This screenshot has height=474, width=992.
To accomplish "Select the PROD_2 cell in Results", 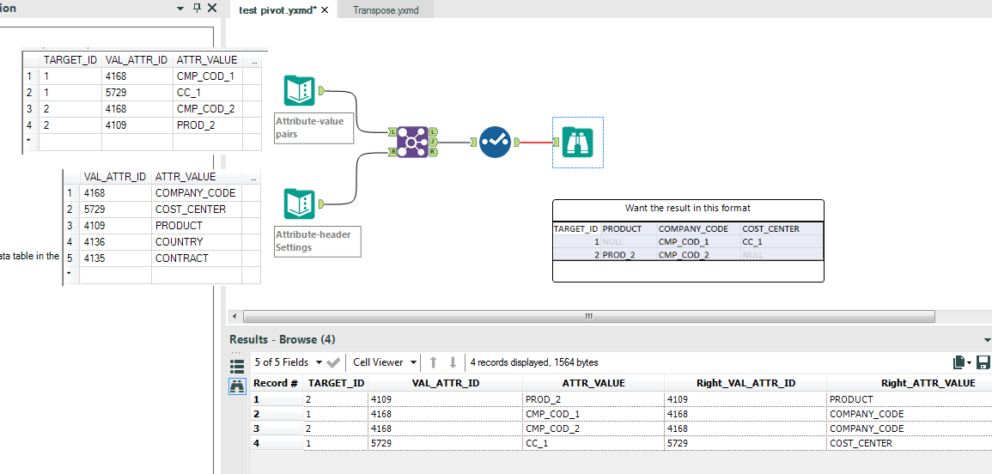I will pyautogui.click(x=593, y=399).
